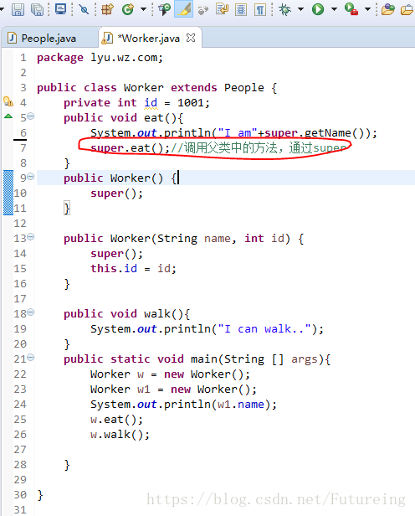Click the underlined 'id' field on line 4

151,103
